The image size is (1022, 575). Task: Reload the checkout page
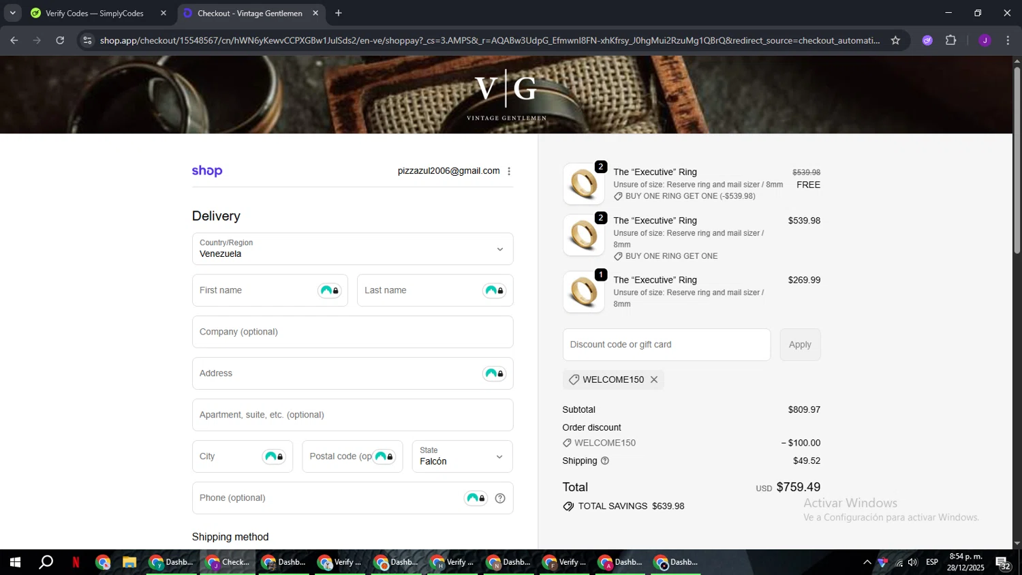(x=60, y=40)
